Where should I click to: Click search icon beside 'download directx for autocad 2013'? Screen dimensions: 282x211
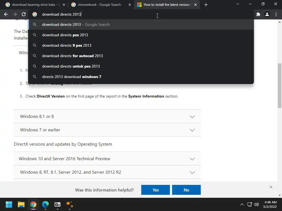click(35, 55)
